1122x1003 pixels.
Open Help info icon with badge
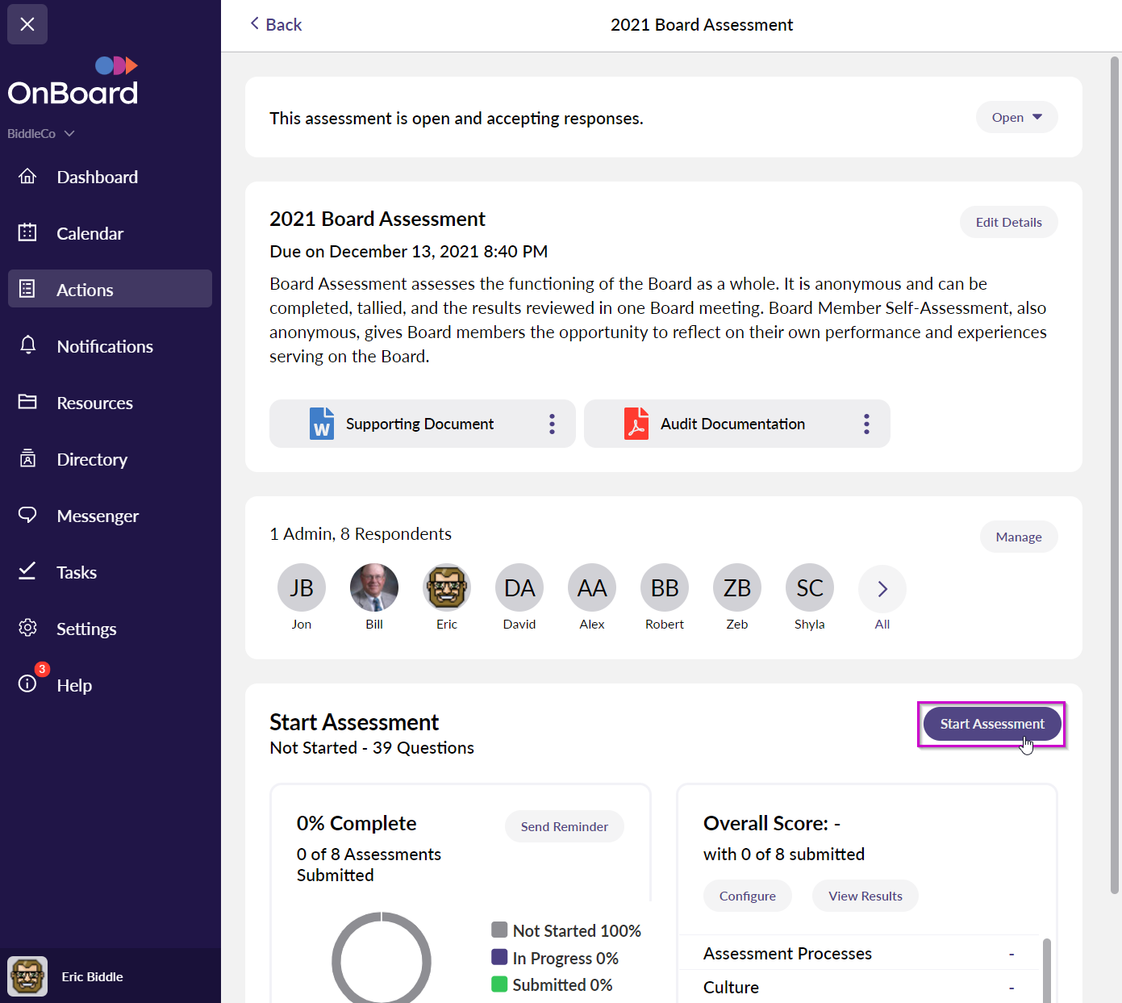[27, 683]
